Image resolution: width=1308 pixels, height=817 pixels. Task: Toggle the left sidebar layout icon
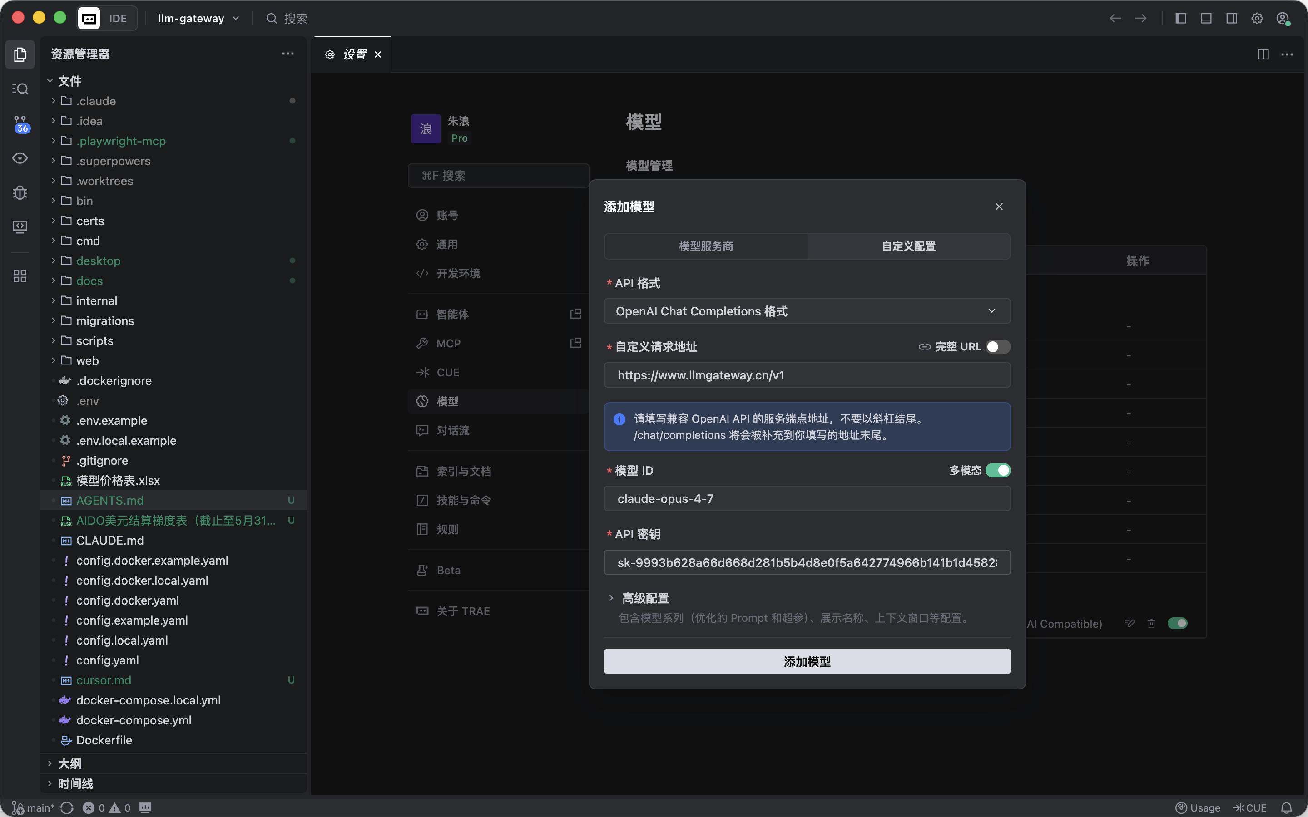[x=1180, y=18]
